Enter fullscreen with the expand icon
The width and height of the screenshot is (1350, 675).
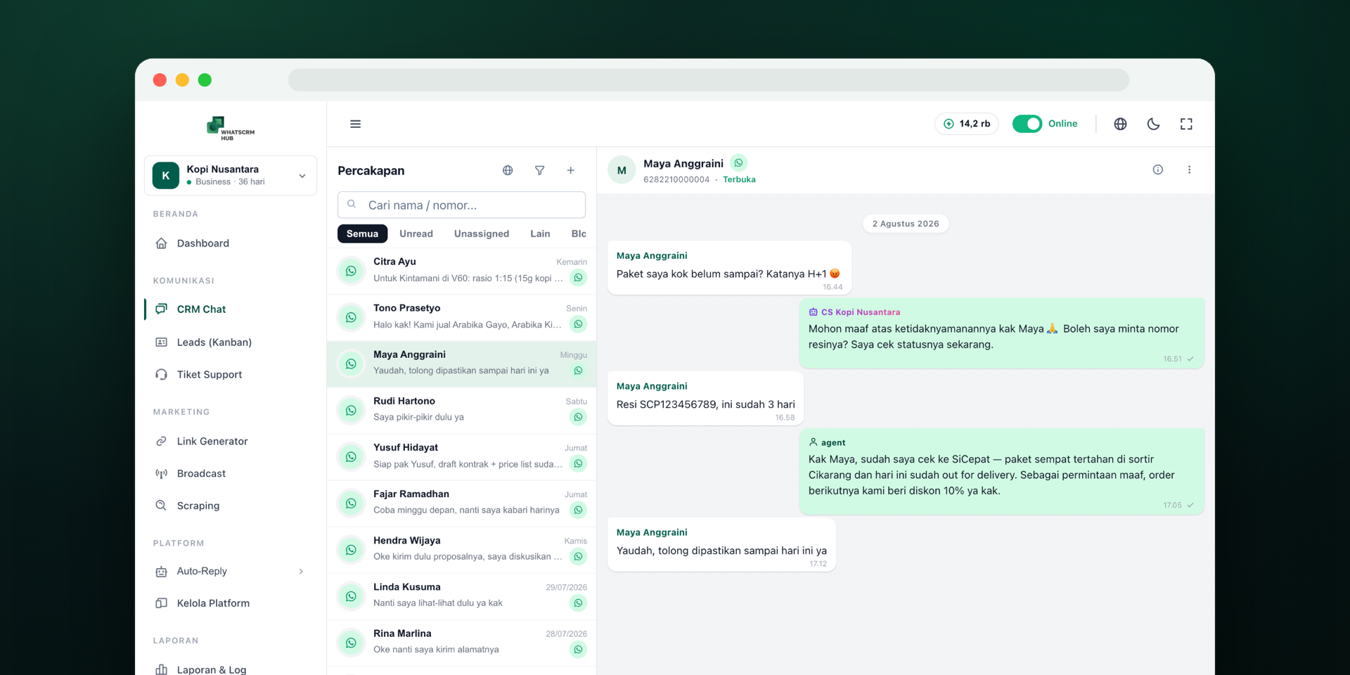pos(1186,124)
